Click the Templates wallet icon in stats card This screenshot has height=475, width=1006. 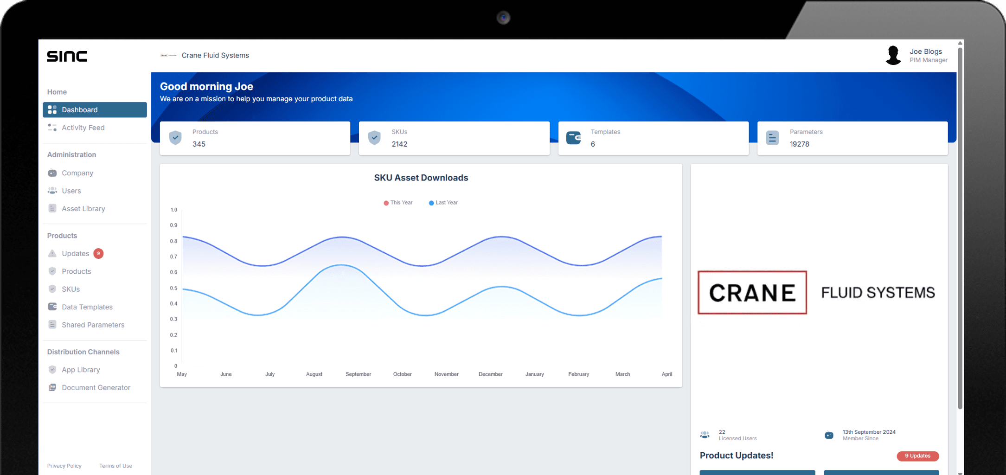coord(573,138)
